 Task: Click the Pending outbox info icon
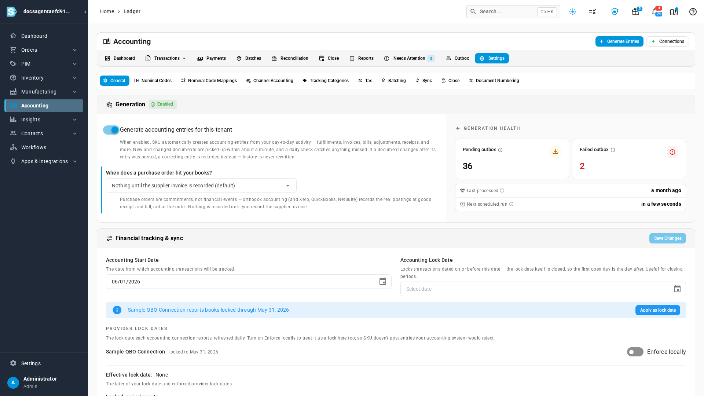[500, 150]
